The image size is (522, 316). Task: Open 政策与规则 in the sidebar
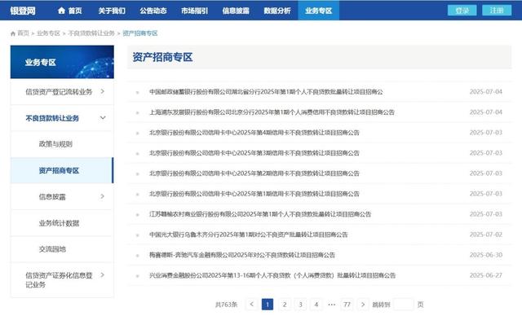click(x=55, y=144)
